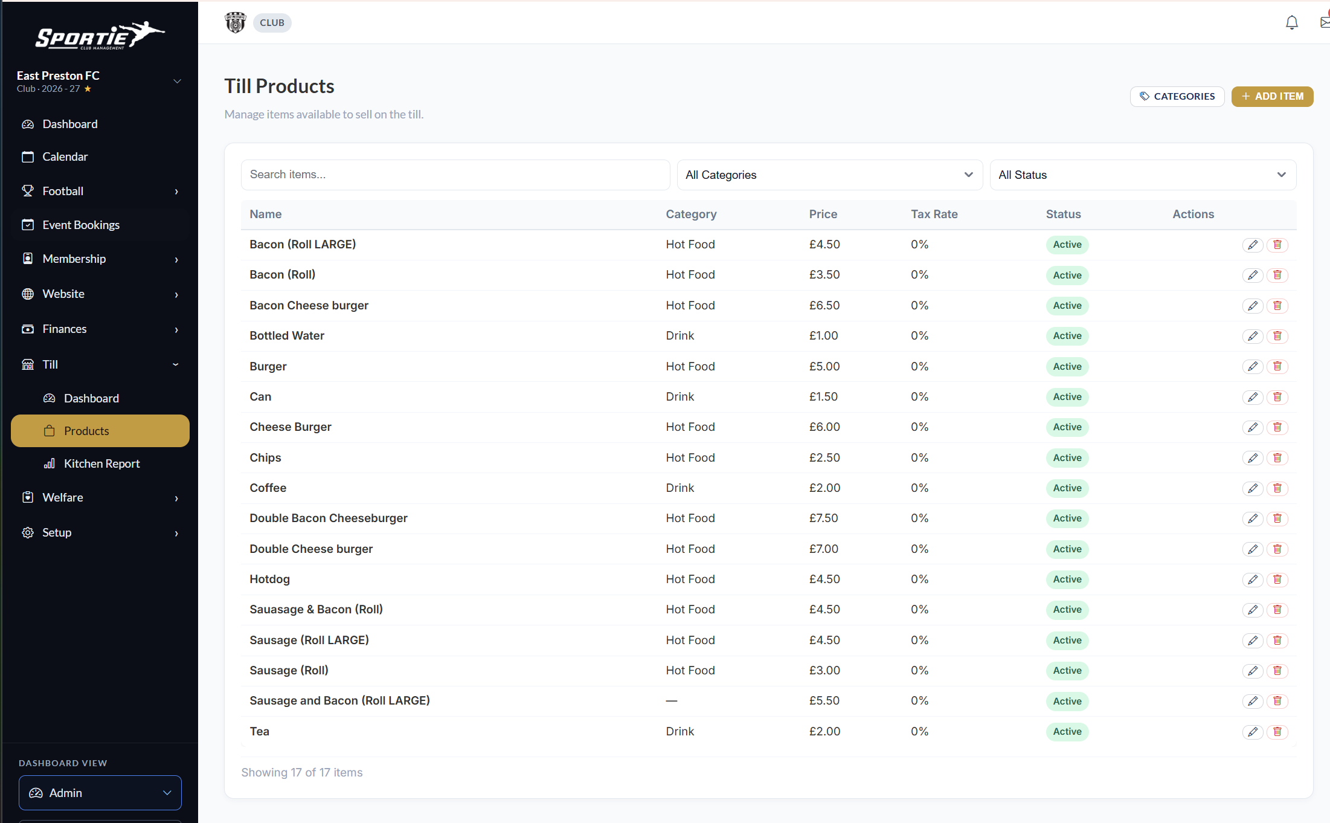This screenshot has width=1330, height=823.
Task: Expand the Setup sidebar menu
Action: 100,532
